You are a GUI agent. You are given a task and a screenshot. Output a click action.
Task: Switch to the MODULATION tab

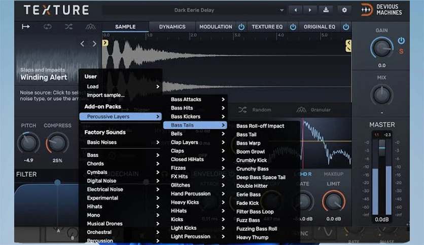click(x=216, y=27)
